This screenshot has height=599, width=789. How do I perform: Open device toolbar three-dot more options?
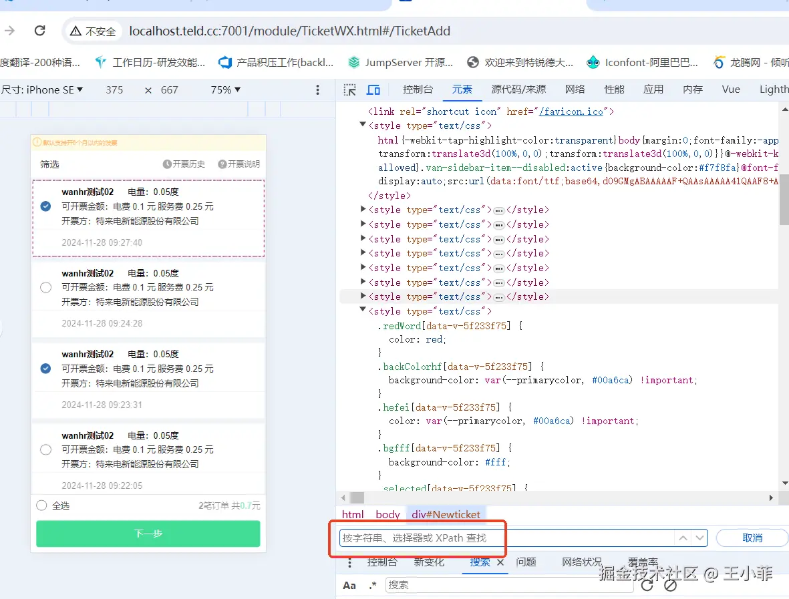(318, 89)
